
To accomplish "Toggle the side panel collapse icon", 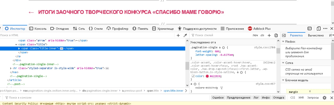I will pyautogui.click(x=284, y=35).
